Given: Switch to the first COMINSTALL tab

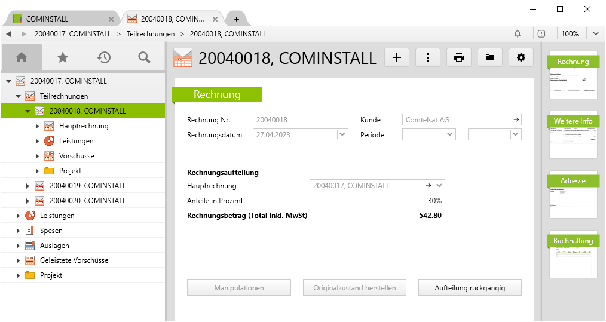Looking at the screenshot, I should 59,19.
